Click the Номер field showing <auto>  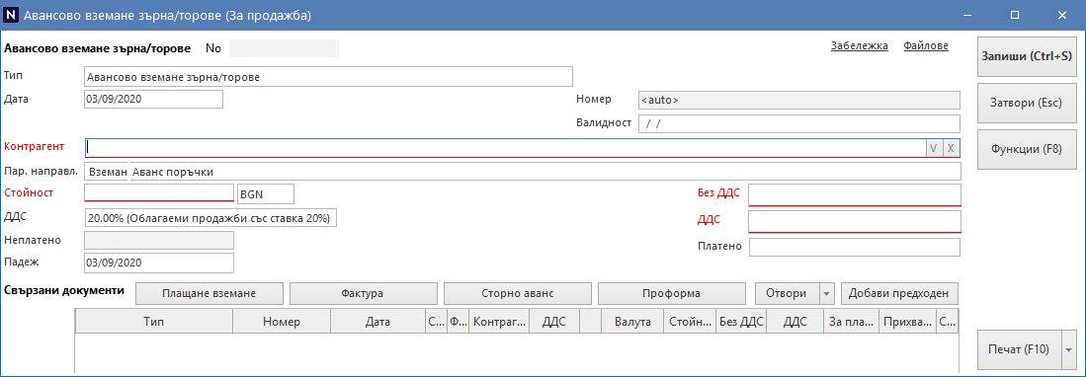(x=798, y=101)
